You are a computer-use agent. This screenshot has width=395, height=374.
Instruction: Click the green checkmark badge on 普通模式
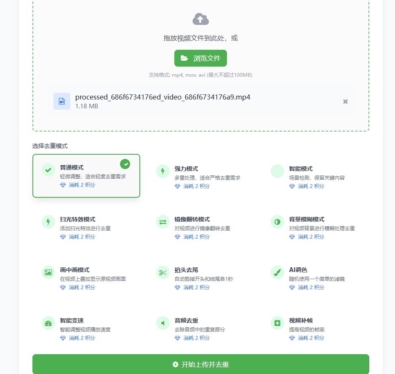[x=125, y=164]
